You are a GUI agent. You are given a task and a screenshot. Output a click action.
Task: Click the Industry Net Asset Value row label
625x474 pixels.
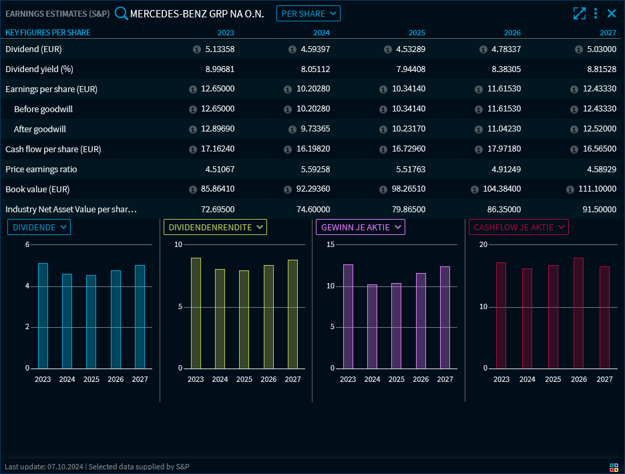tap(71, 210)
